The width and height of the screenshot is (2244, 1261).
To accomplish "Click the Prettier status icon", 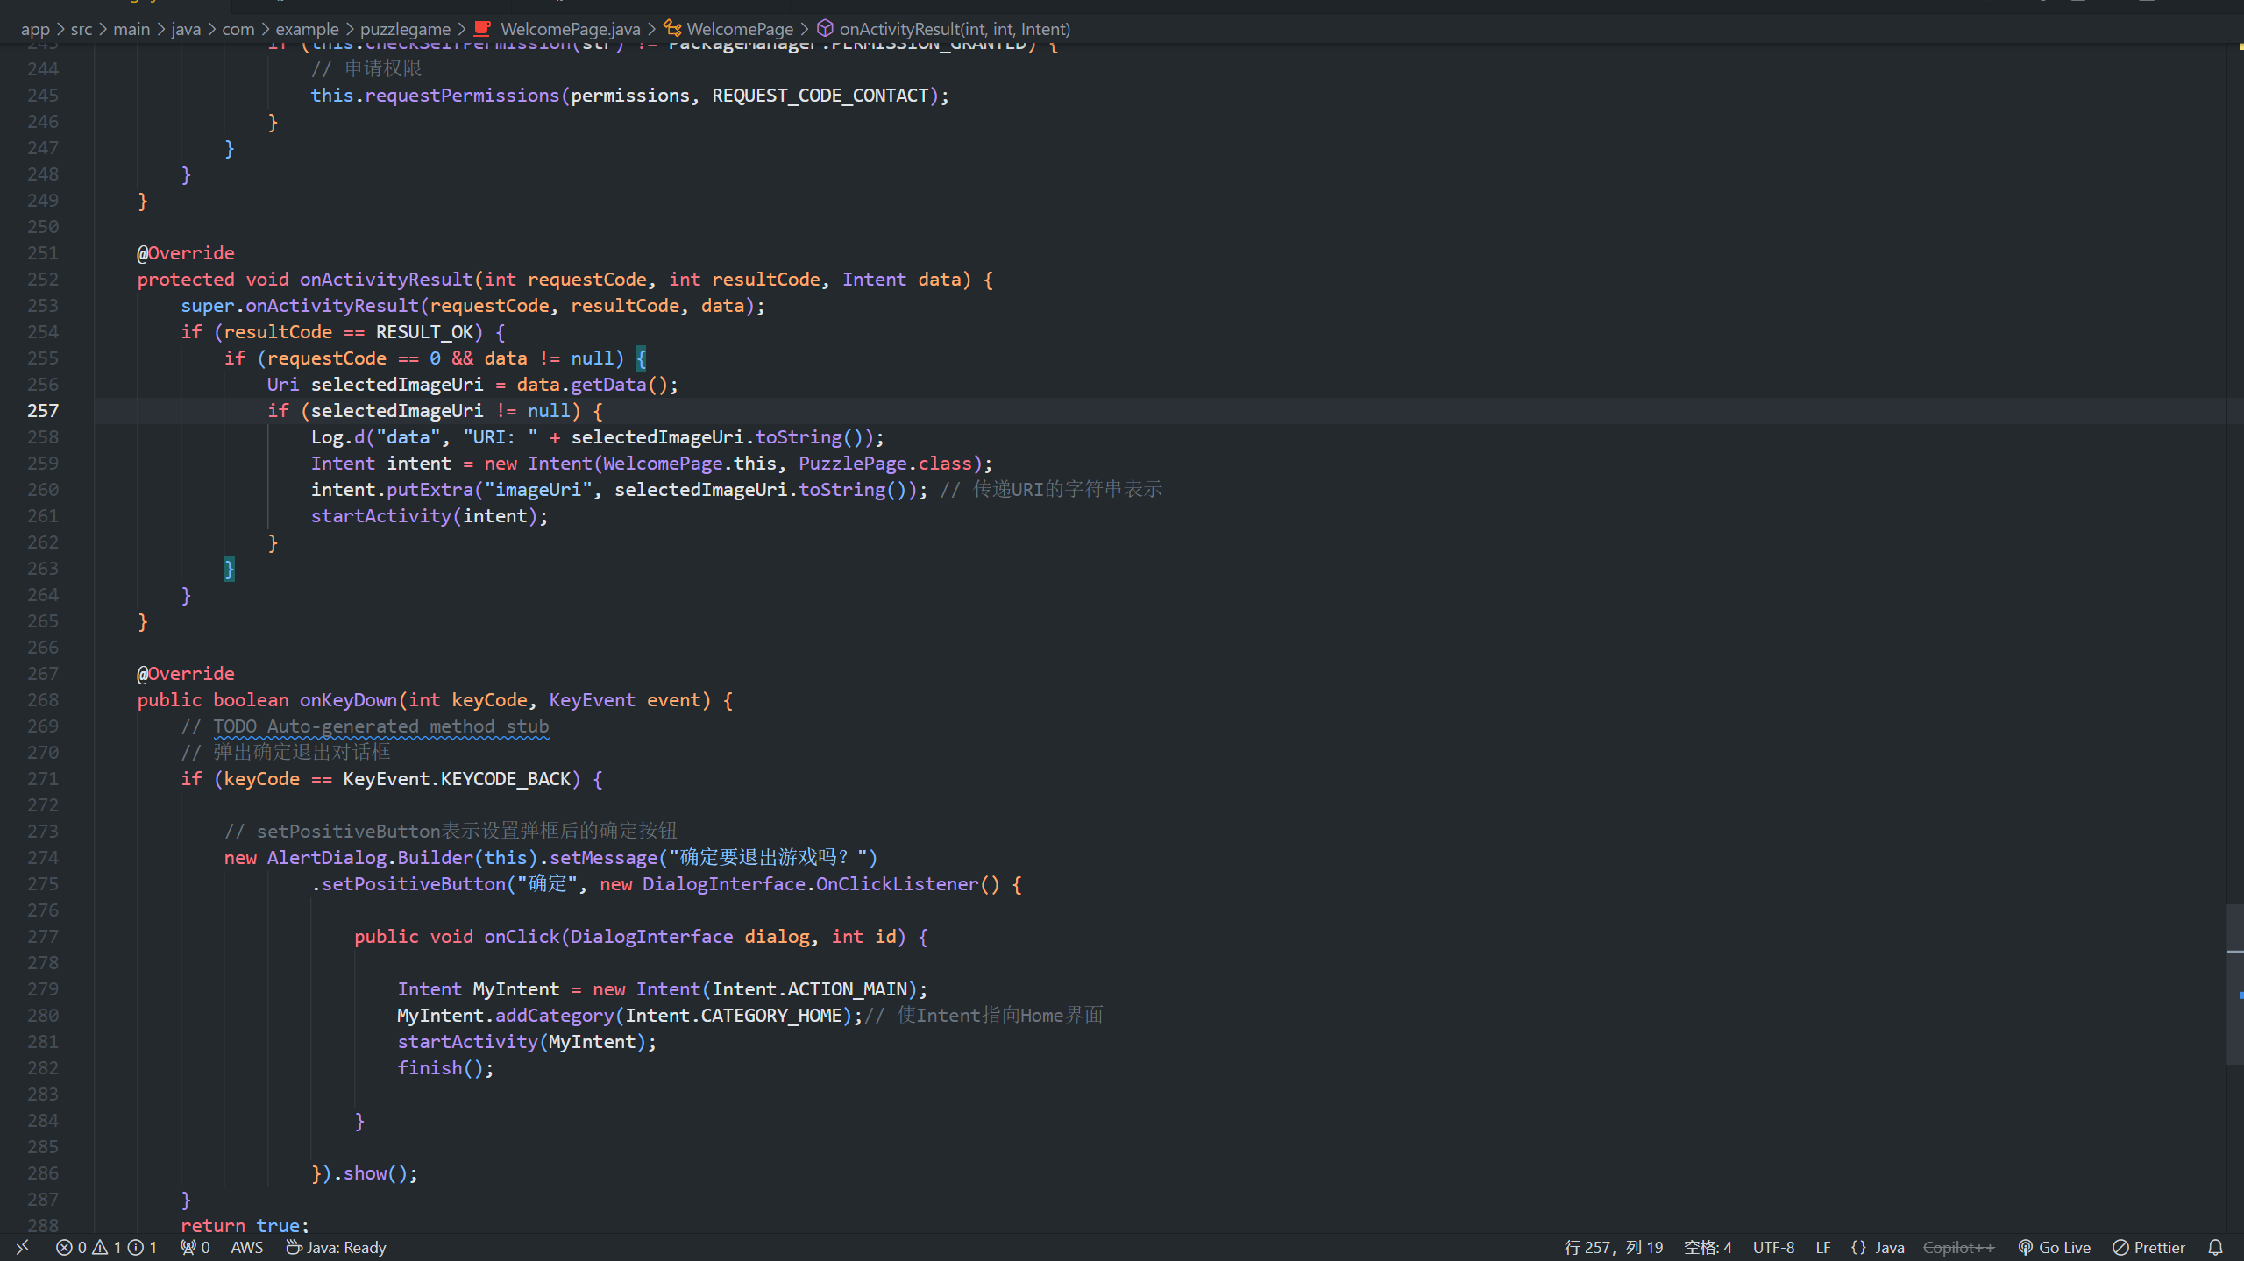I will (2120, 1247).
